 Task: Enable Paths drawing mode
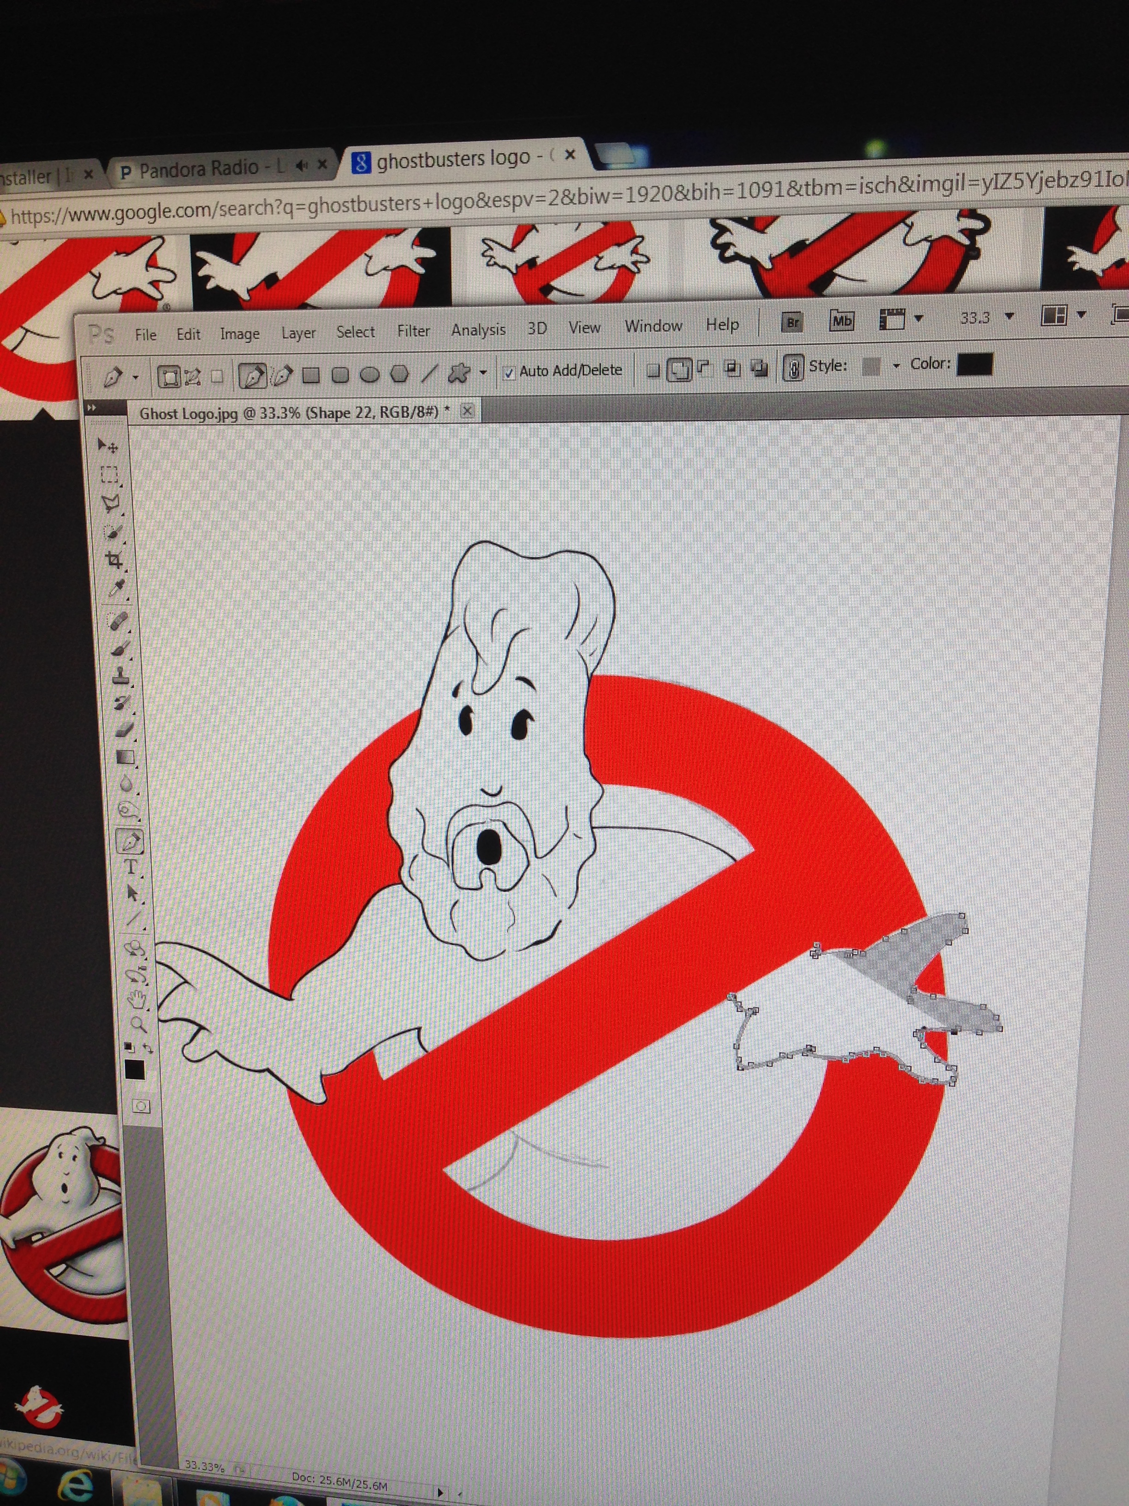pos(193,376)
